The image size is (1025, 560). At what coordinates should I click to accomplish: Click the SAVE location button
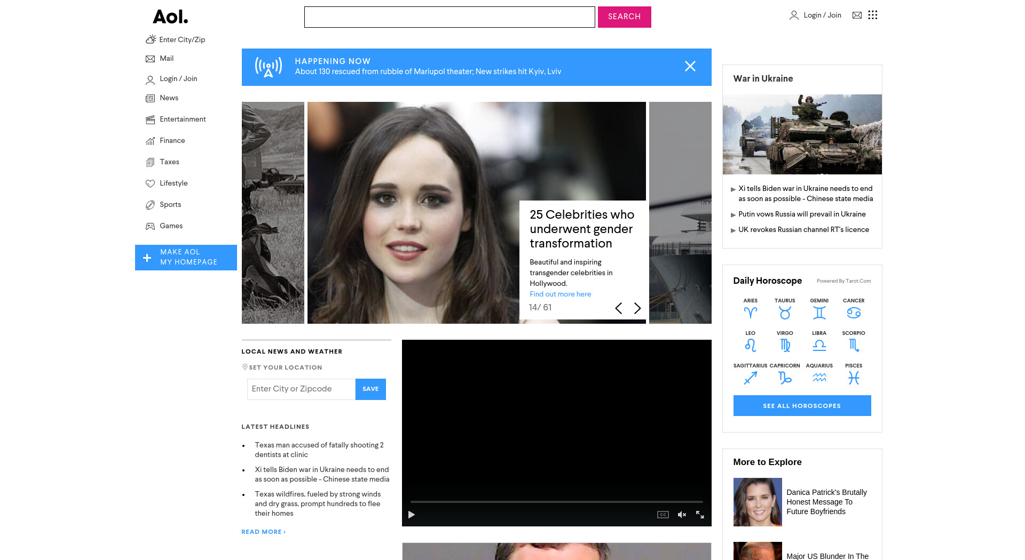370,389
